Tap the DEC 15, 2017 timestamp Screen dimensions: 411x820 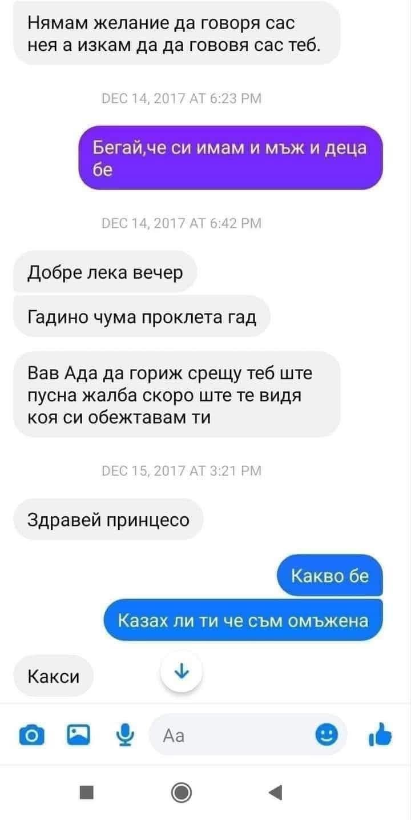(181, 471)
